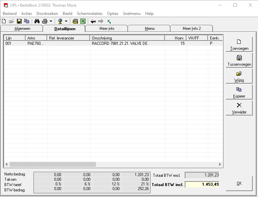Click the horizontal scrollbar right arrow
The width and height of the screenshot is (258, 197).
220,164
